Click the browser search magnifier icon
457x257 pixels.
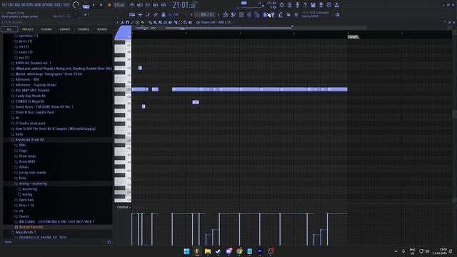pos(109,242)
